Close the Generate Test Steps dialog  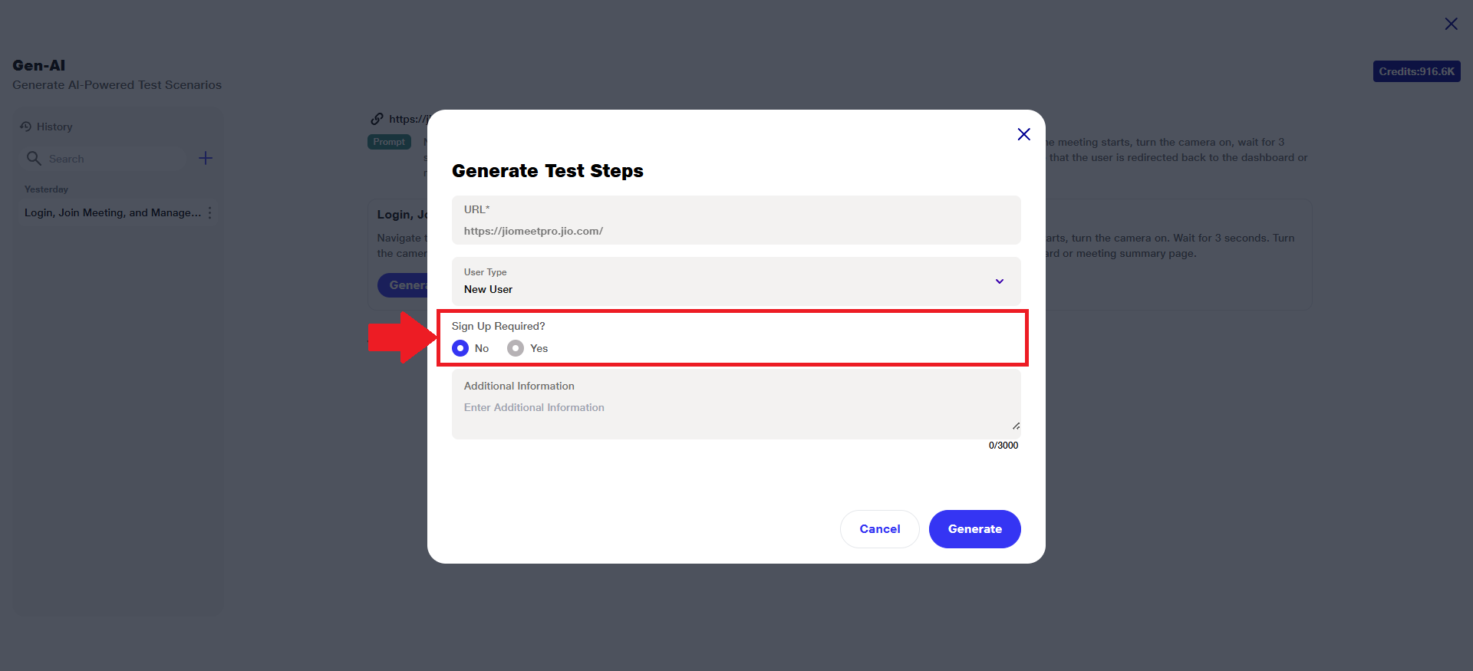1023,134
